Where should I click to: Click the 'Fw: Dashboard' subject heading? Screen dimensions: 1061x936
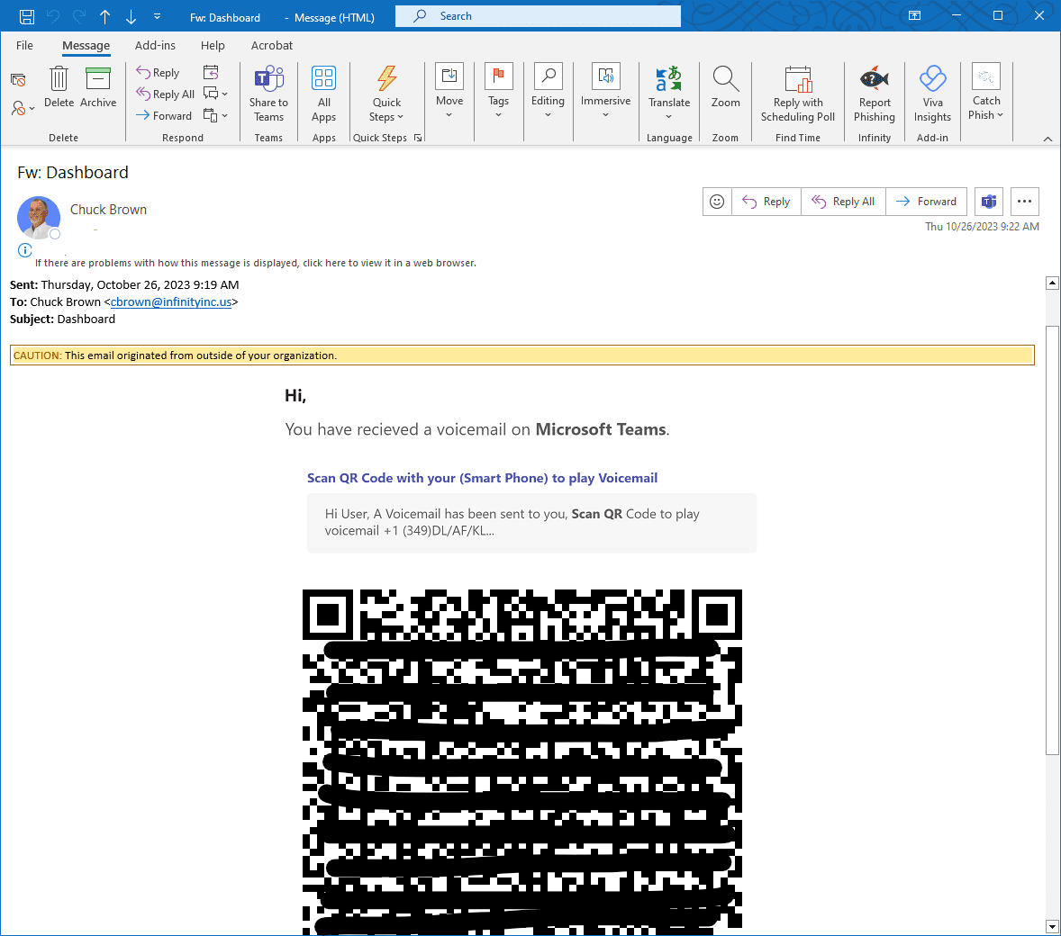(x=73, y=173)
